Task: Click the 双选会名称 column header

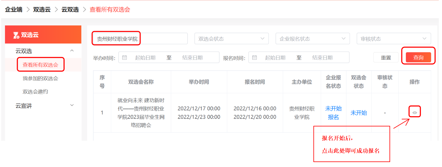Action: point(141,82)
